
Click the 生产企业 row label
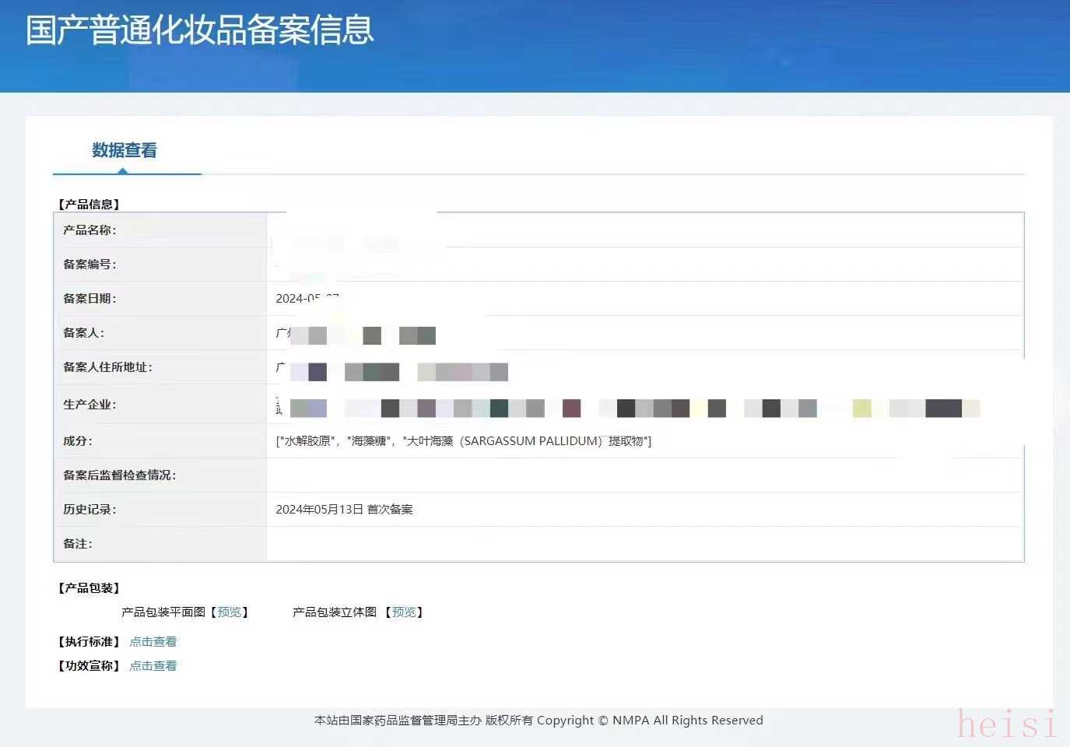point(89,405)
